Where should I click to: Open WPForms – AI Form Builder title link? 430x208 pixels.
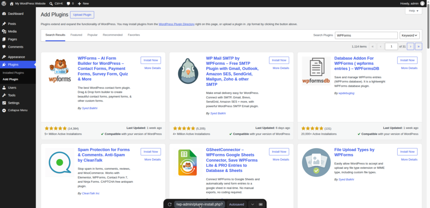(103, 68)
